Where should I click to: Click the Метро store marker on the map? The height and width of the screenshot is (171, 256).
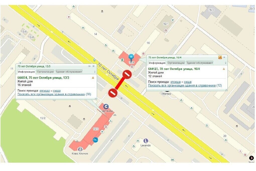point(167,91)
